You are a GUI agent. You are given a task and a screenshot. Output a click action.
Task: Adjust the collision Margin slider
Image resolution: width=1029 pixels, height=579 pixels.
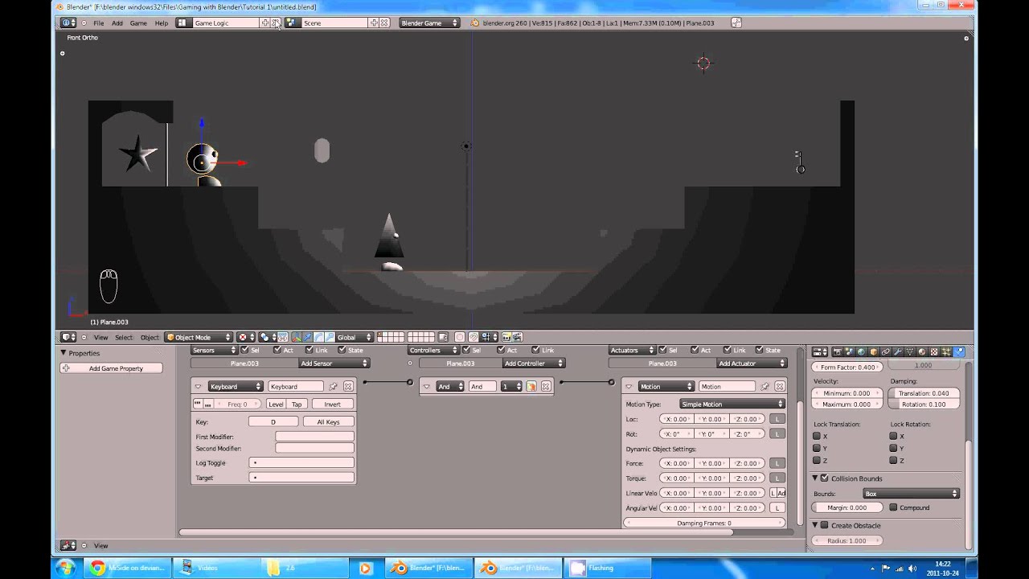(x=847, y=507)
